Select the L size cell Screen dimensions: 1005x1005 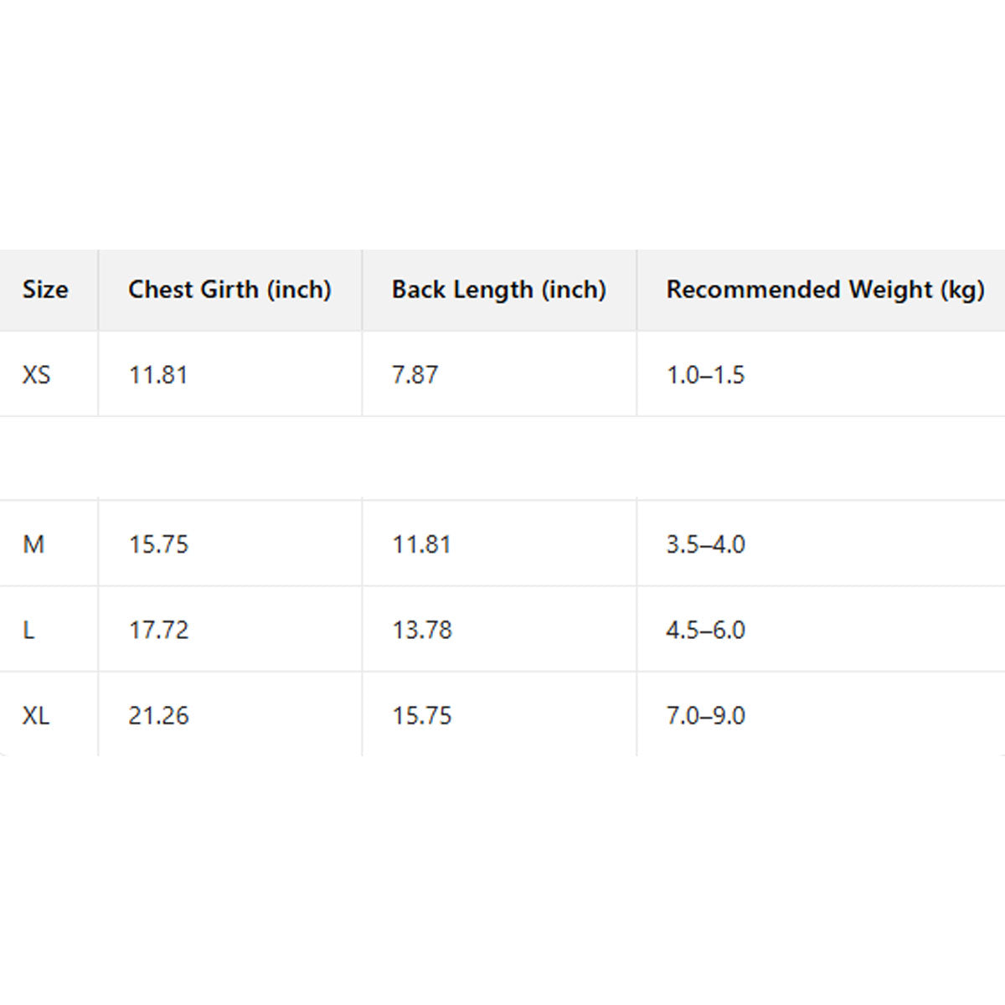28,630
